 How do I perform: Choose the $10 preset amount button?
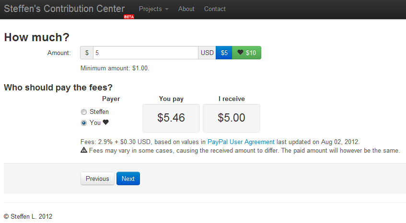click(247, 53)
